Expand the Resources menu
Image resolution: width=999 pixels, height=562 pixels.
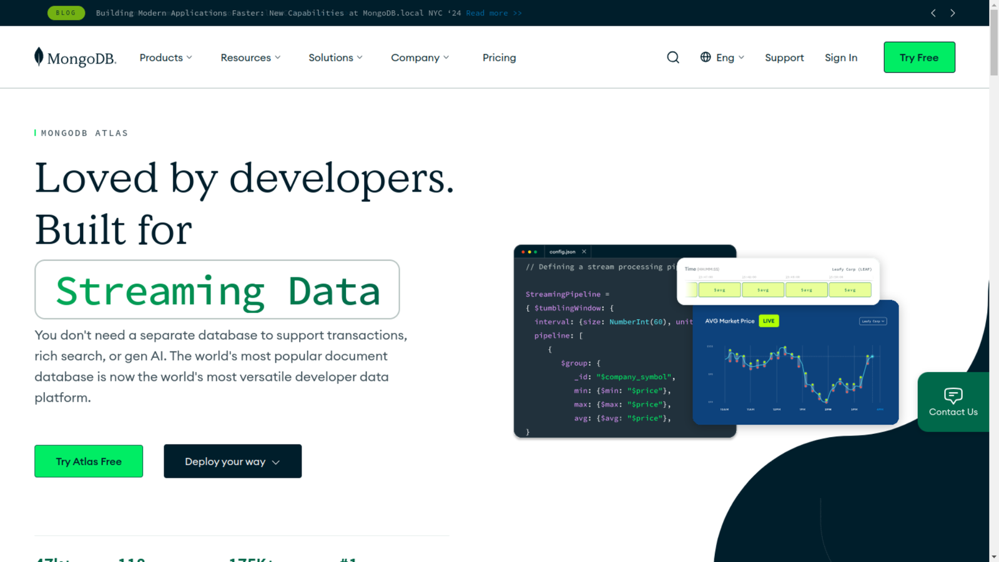click(x=250, y=57)
